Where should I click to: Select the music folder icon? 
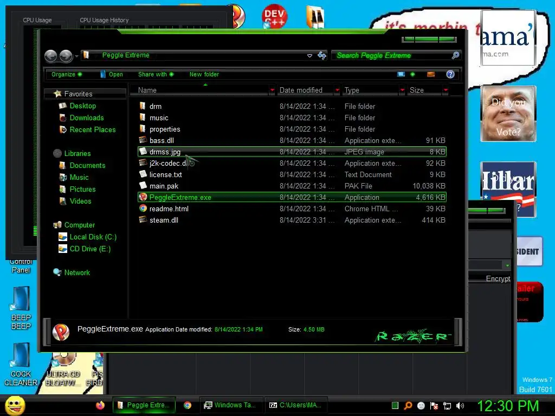(143, 118)
